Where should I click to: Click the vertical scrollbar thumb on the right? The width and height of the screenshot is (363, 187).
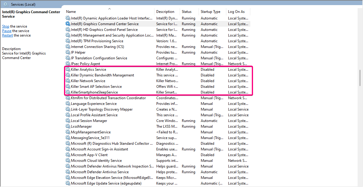click(x=360, y=78)
